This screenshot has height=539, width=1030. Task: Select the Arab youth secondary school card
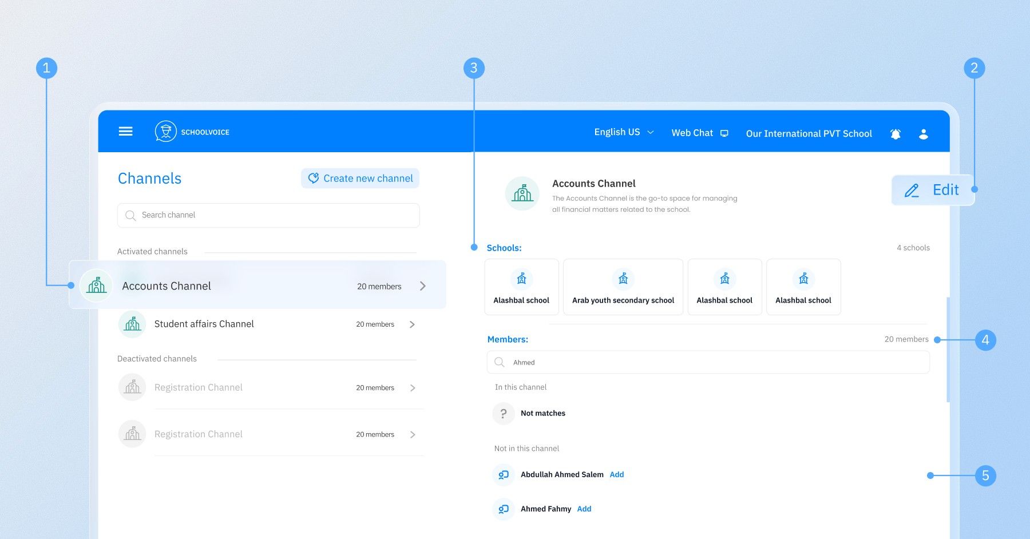coord(623,287)
